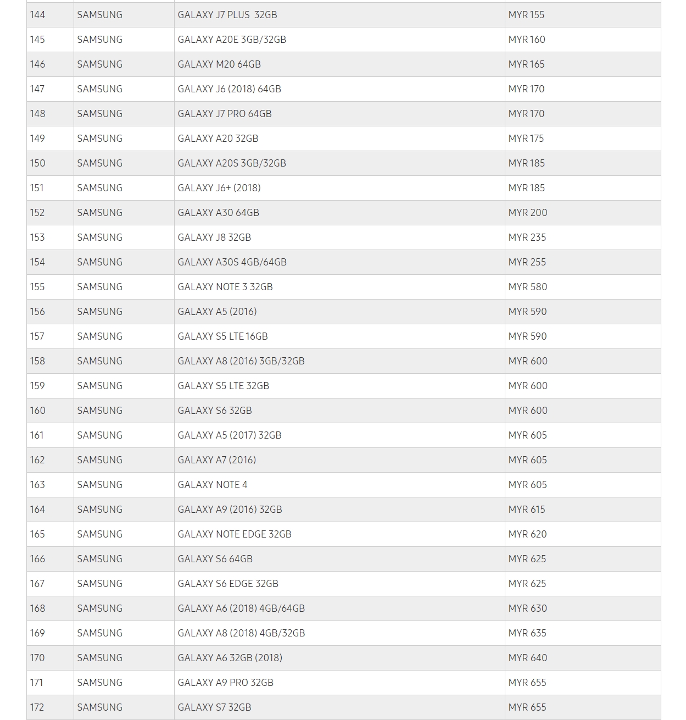This screenshot has width=686, height=720.
Task: Click SAMSUNG brand cell in row 150
Action: 99,163
